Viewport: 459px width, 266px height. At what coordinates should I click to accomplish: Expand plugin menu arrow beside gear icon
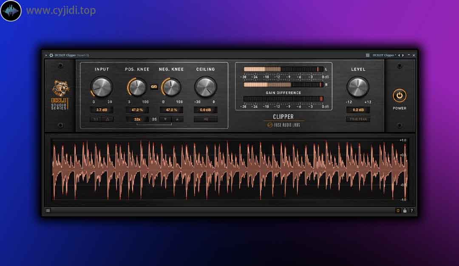[x=46, y=55]
